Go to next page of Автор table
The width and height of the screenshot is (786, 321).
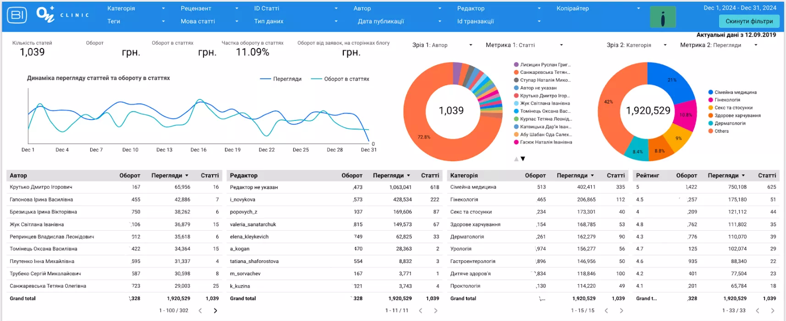coord(215,310)
